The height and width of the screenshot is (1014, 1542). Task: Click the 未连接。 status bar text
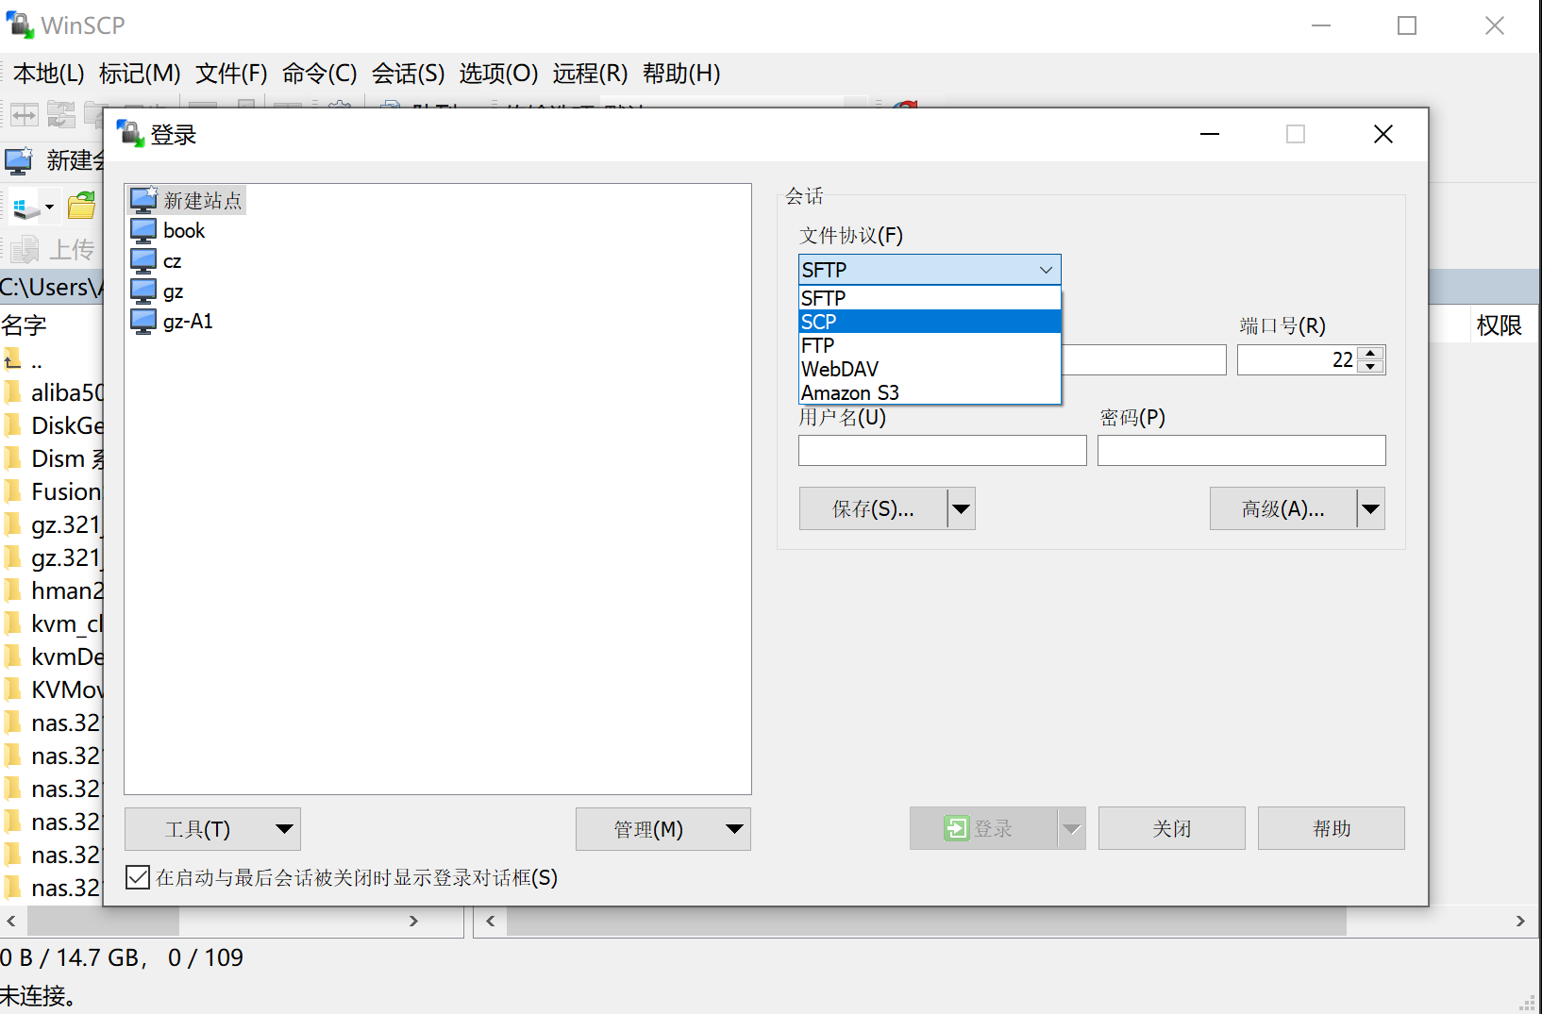(38, 995)
